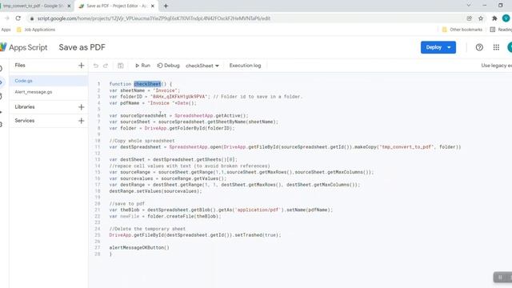This screenshot has height=288, width=512.
Task: Click line 11 destSpreadsheet code line
Action: click(285, 147)
